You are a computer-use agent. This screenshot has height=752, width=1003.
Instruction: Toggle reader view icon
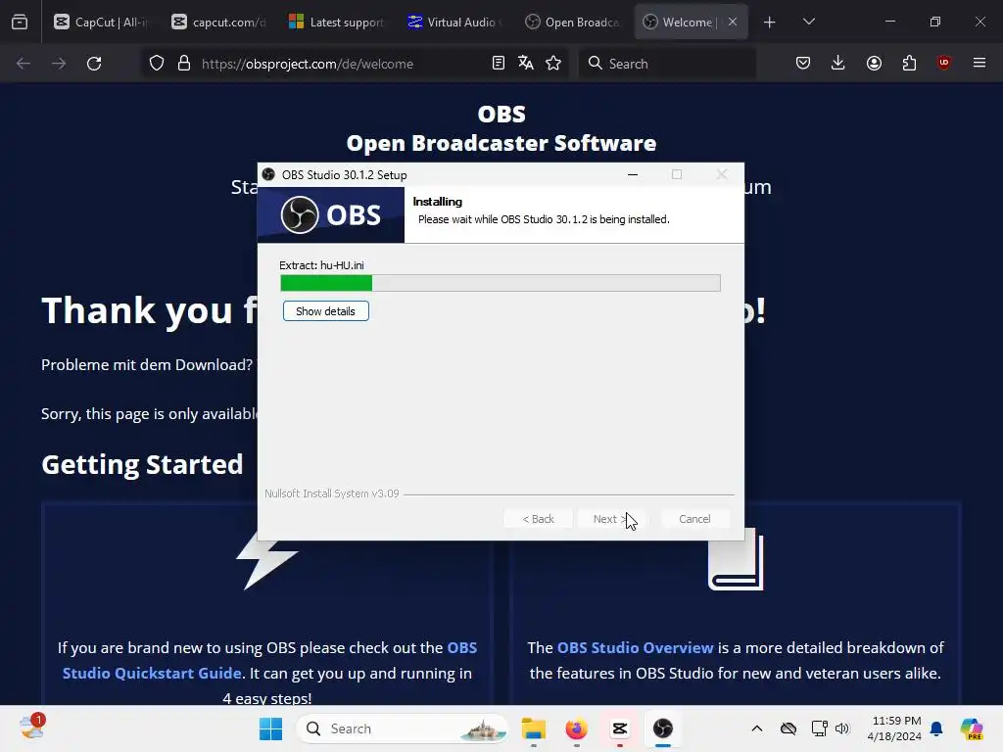(x=499, y=63)
